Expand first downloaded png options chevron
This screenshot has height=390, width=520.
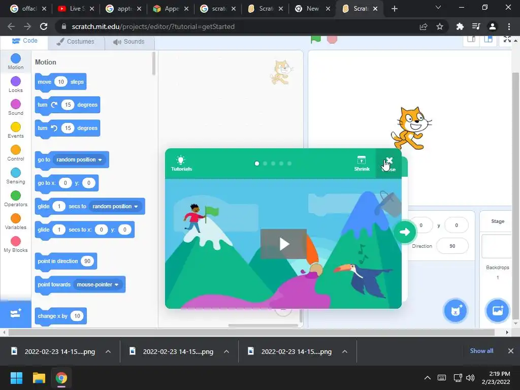(108, 351)
